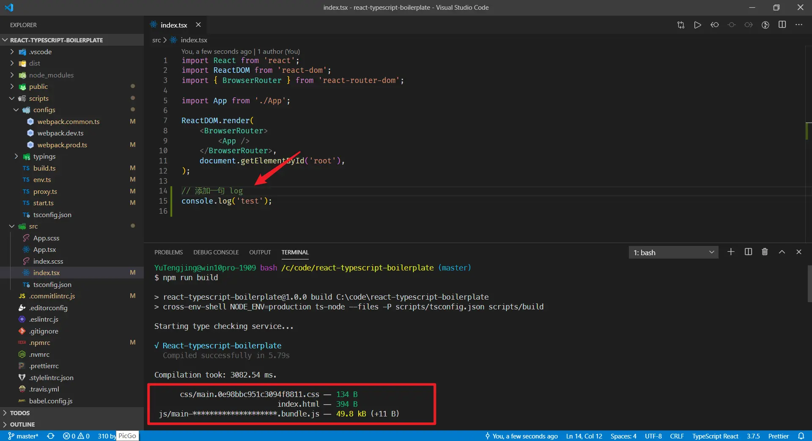Click master* branch in status bar
This screenshot has width=812, height=441.
pos(23,436)
